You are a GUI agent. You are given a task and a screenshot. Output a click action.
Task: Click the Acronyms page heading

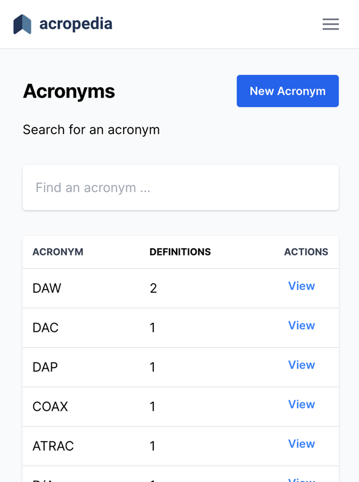[x=69, y=92]
